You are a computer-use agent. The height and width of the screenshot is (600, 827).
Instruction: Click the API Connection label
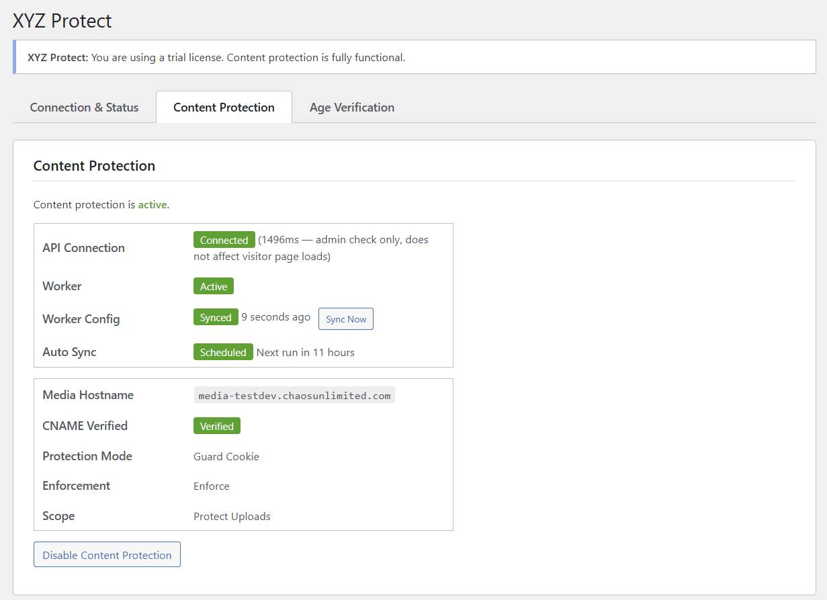click(83, 247)
